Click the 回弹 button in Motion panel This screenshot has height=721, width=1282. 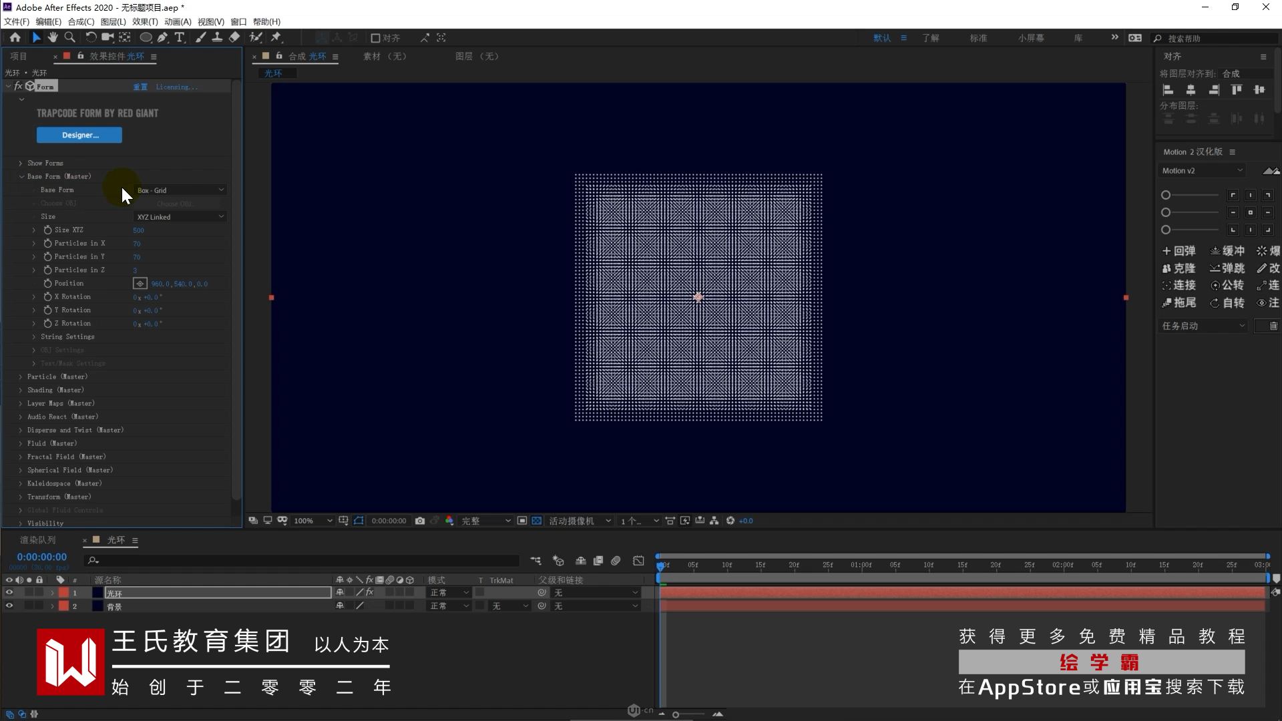(1179, 251)
